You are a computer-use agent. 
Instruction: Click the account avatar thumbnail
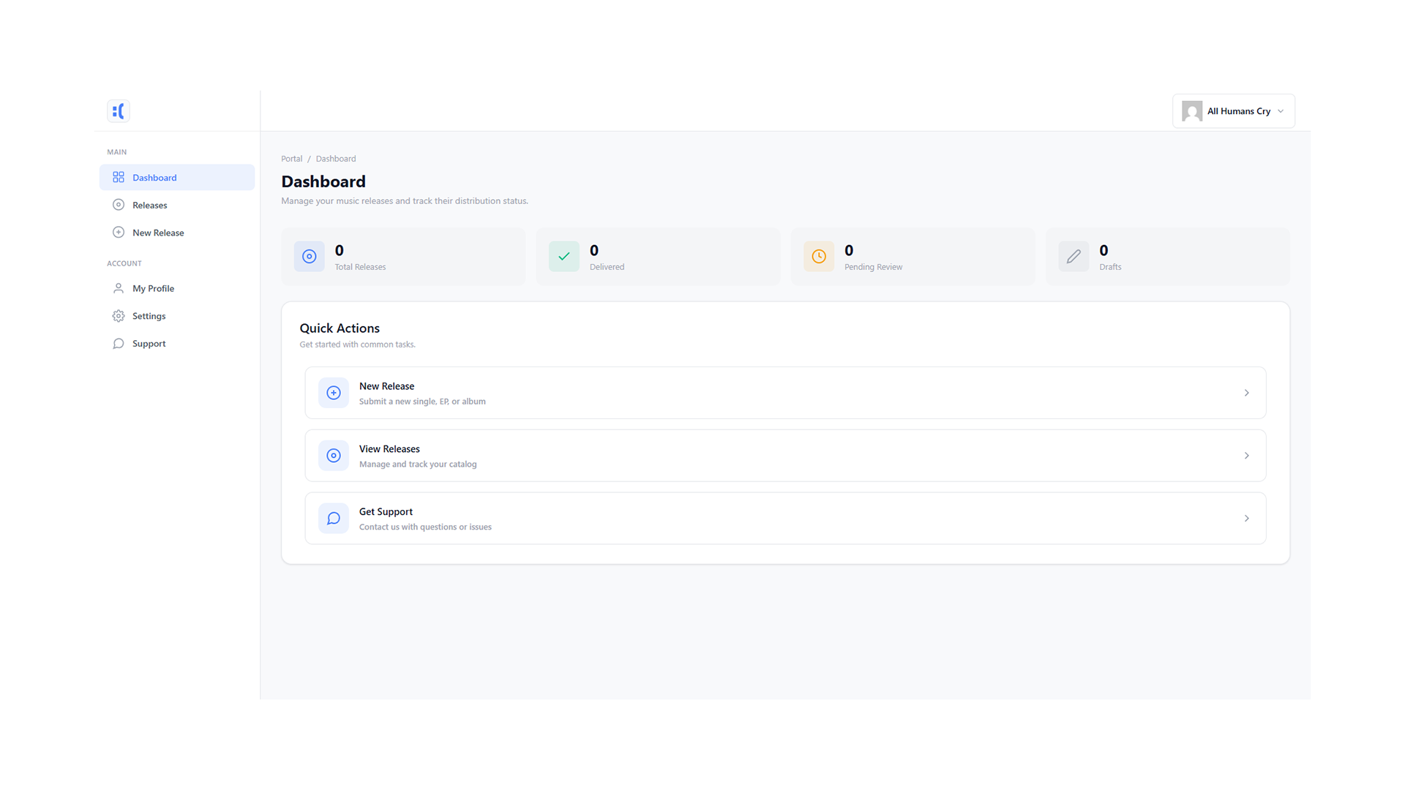(x=1192, y=111)
